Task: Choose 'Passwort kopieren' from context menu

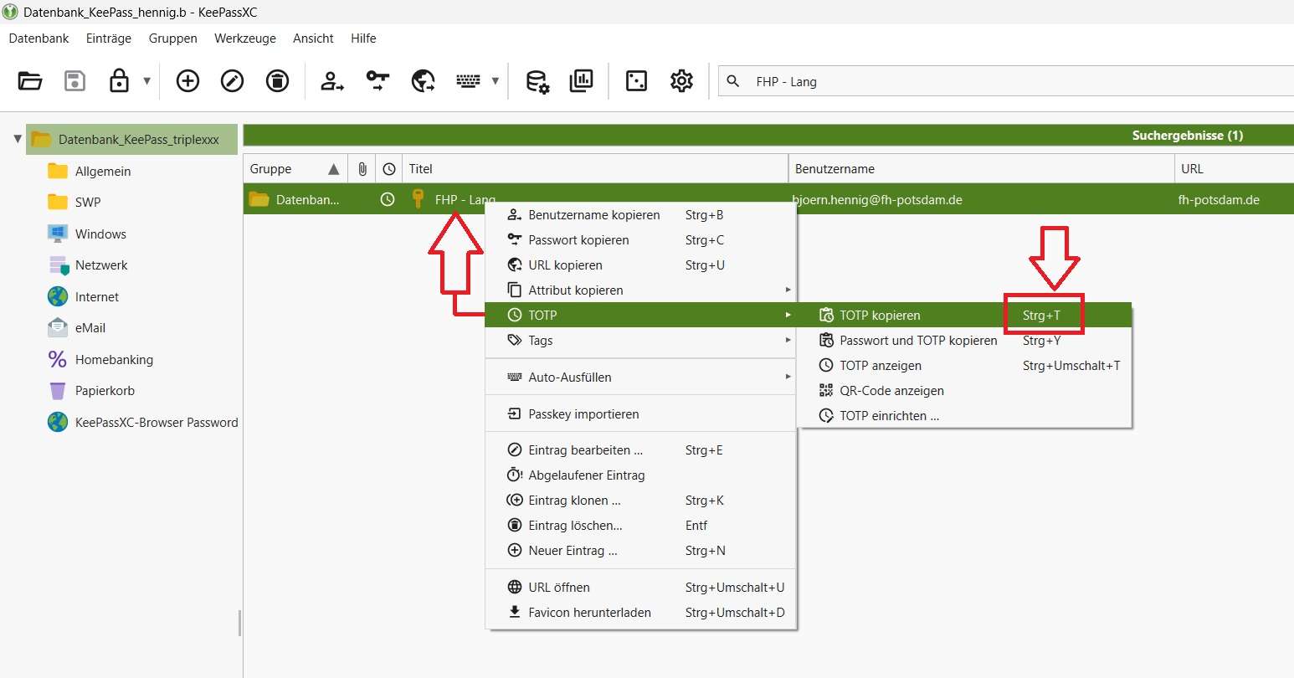Action: [578, 240]
